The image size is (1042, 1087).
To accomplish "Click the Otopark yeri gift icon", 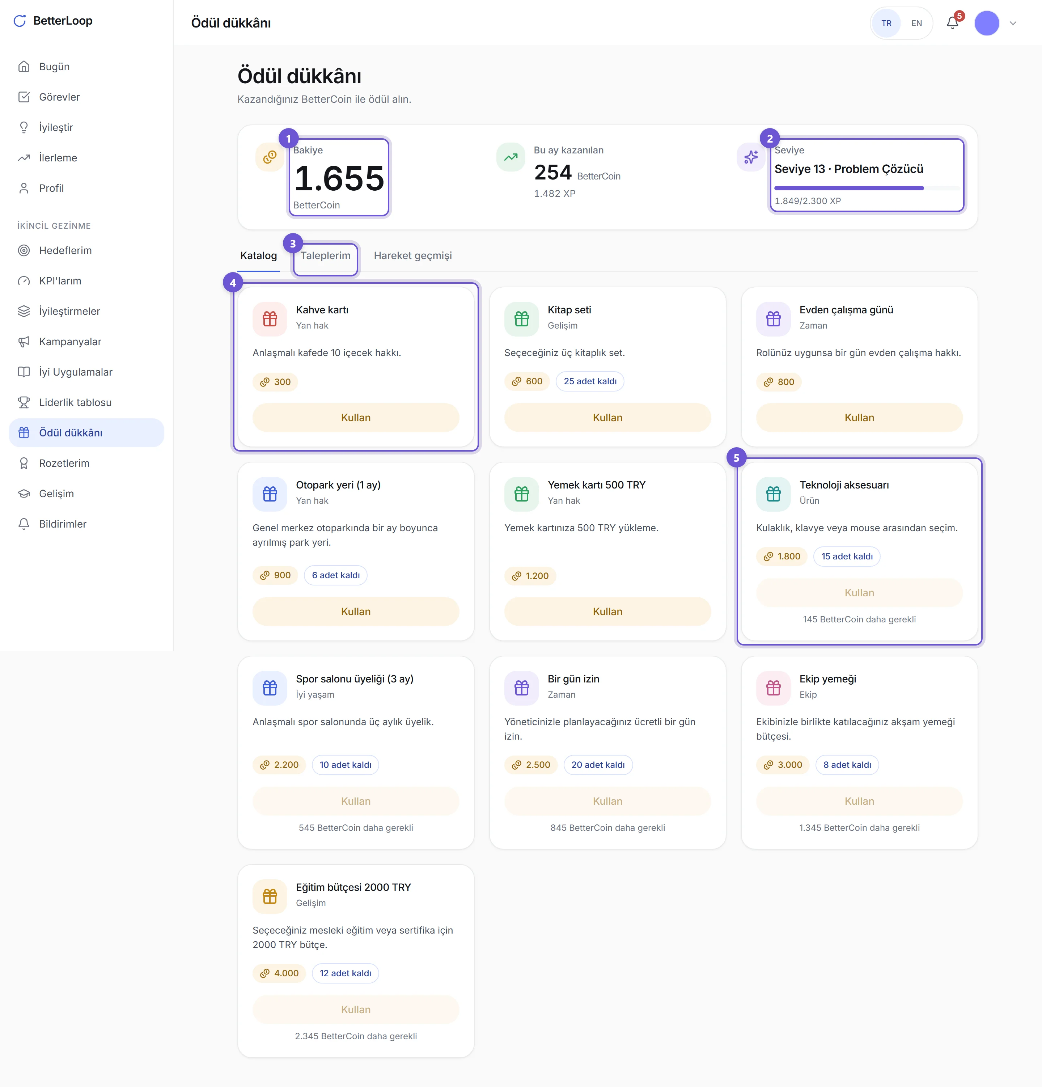I will 270,494.
